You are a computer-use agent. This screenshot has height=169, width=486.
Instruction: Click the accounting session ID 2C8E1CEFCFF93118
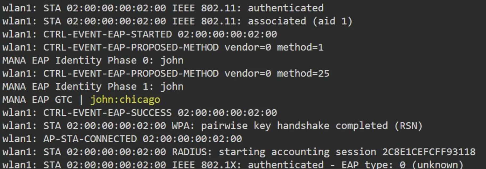[x=429, y=152]
